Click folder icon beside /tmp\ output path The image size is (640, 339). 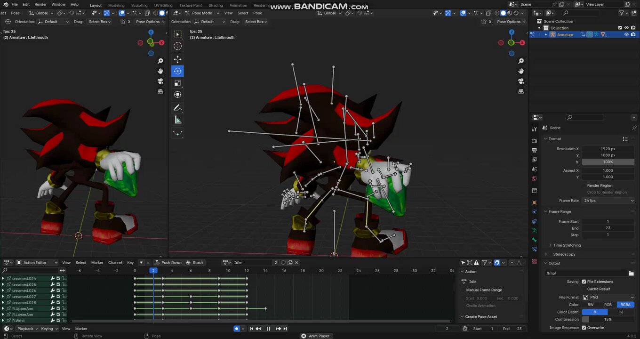pyautogui.click(x=631, y=273)
